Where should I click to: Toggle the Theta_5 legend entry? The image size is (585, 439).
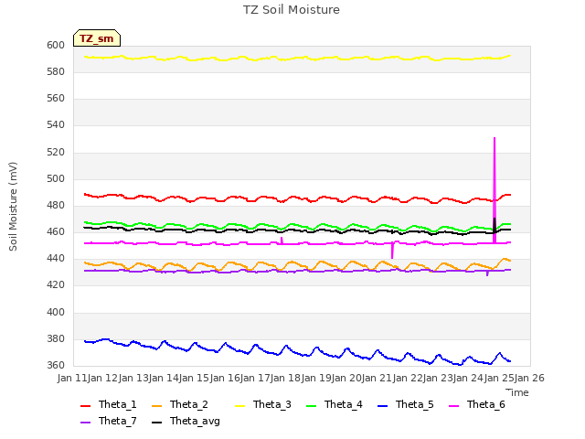click(406, 404)
